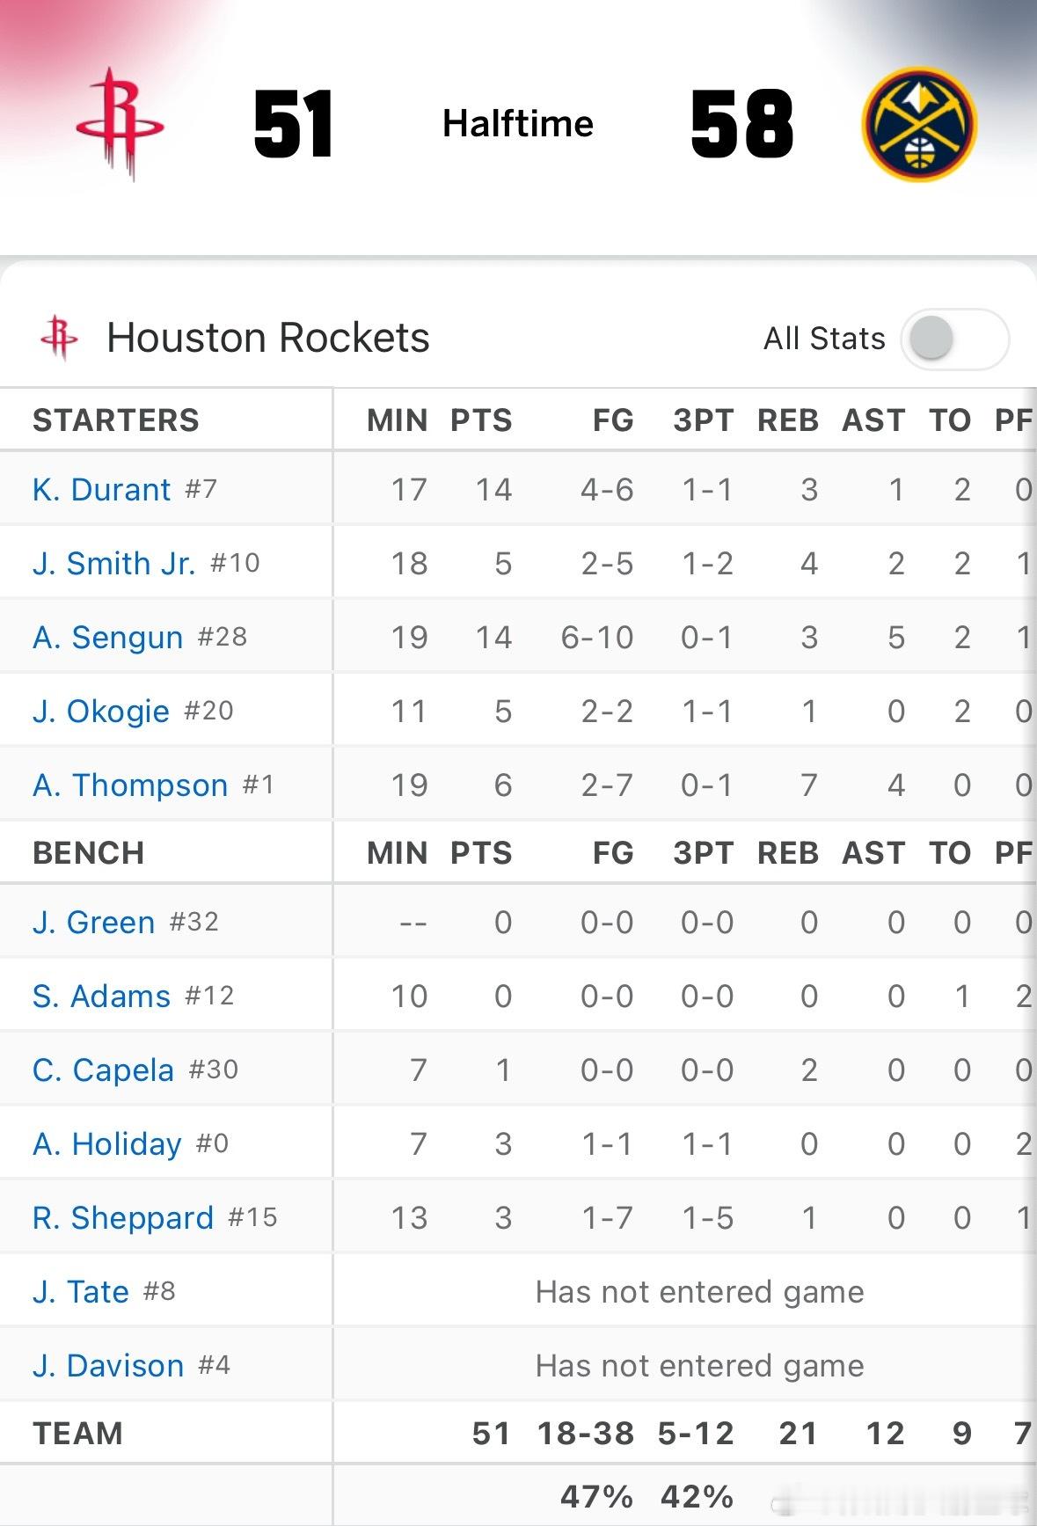Click small Rockets icon beside team name
The image size is (1037, 1526).
[60, 338]
